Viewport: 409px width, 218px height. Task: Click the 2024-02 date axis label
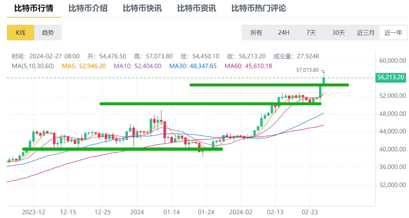point(241,212)
